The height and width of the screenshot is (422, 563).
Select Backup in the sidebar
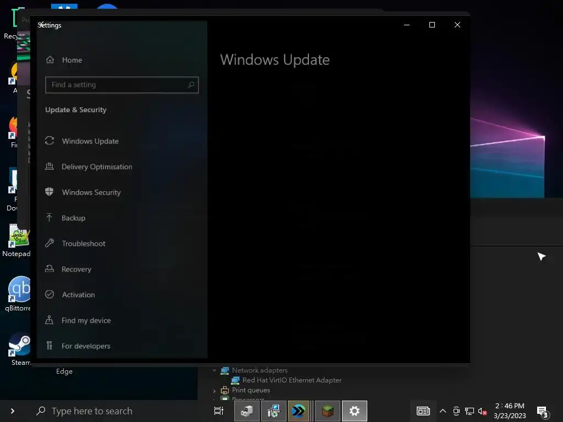73,218
